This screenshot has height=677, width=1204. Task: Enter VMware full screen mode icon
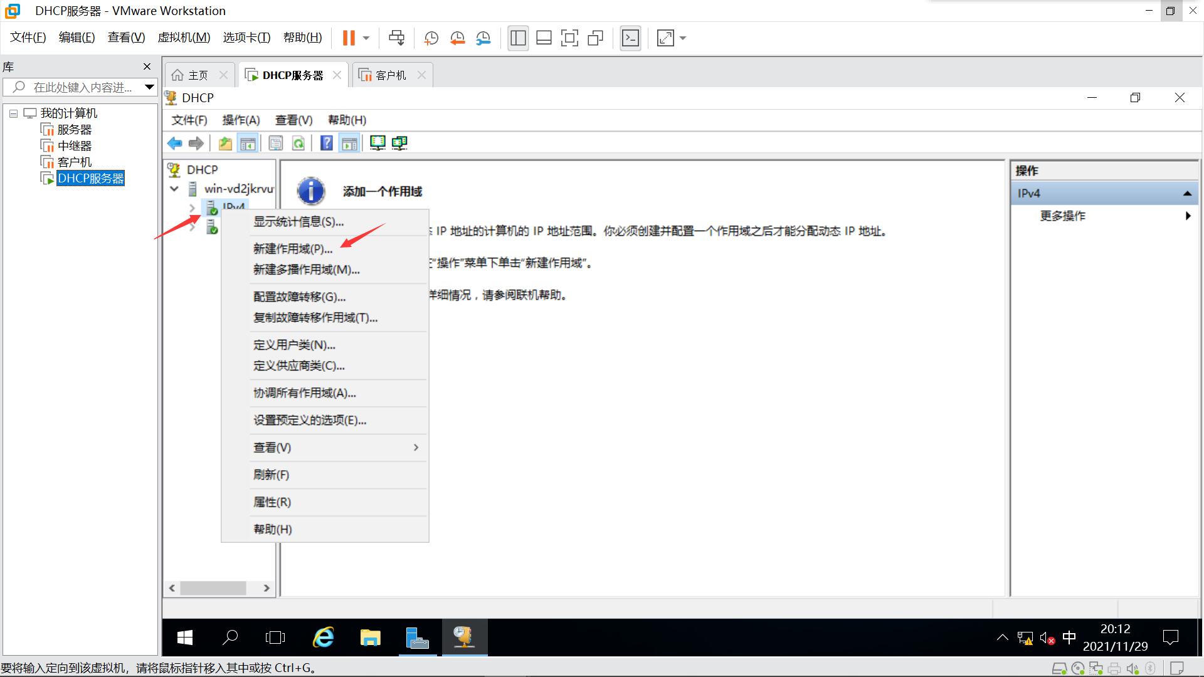[x=569, y=38]
